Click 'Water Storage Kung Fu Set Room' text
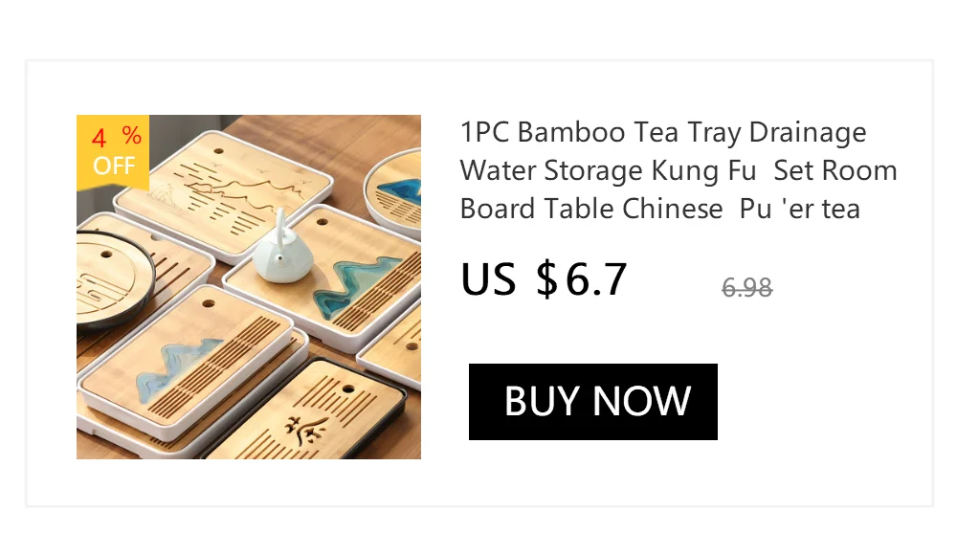Screen dimensions: 957x555 (679, 171)
